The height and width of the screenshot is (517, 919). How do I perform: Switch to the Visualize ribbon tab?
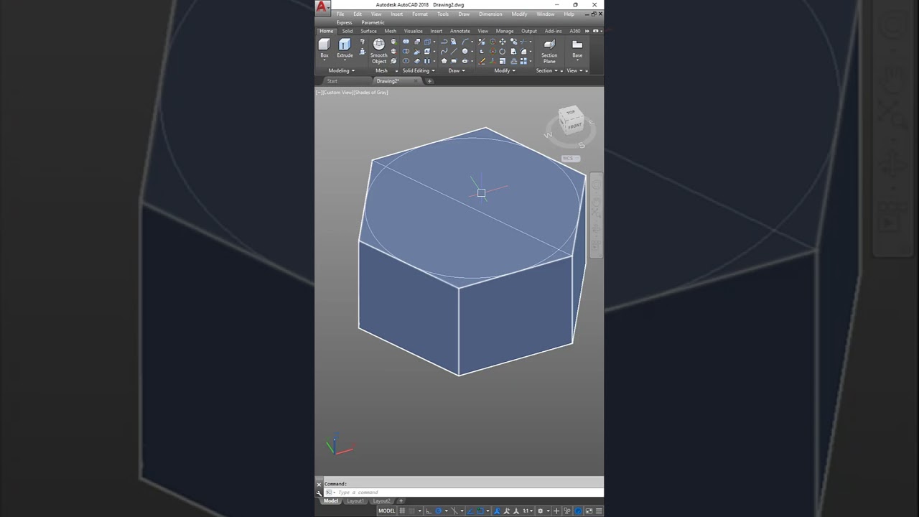413,31
